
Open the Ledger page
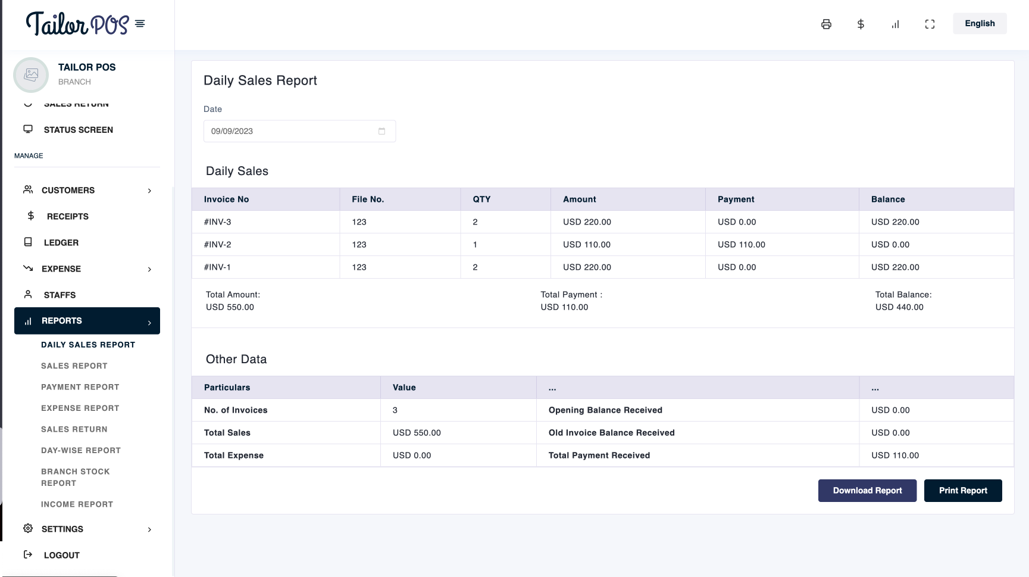(61, 242)
